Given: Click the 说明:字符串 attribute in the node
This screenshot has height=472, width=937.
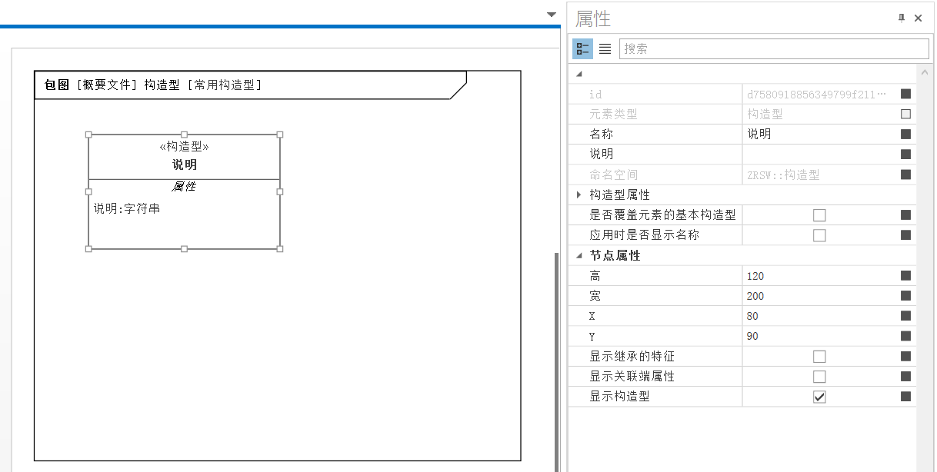Looking at the screenshot, I should [x=127, y=208].
